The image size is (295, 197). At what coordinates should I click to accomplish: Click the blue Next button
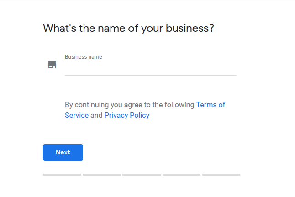[x=63, y=152]
